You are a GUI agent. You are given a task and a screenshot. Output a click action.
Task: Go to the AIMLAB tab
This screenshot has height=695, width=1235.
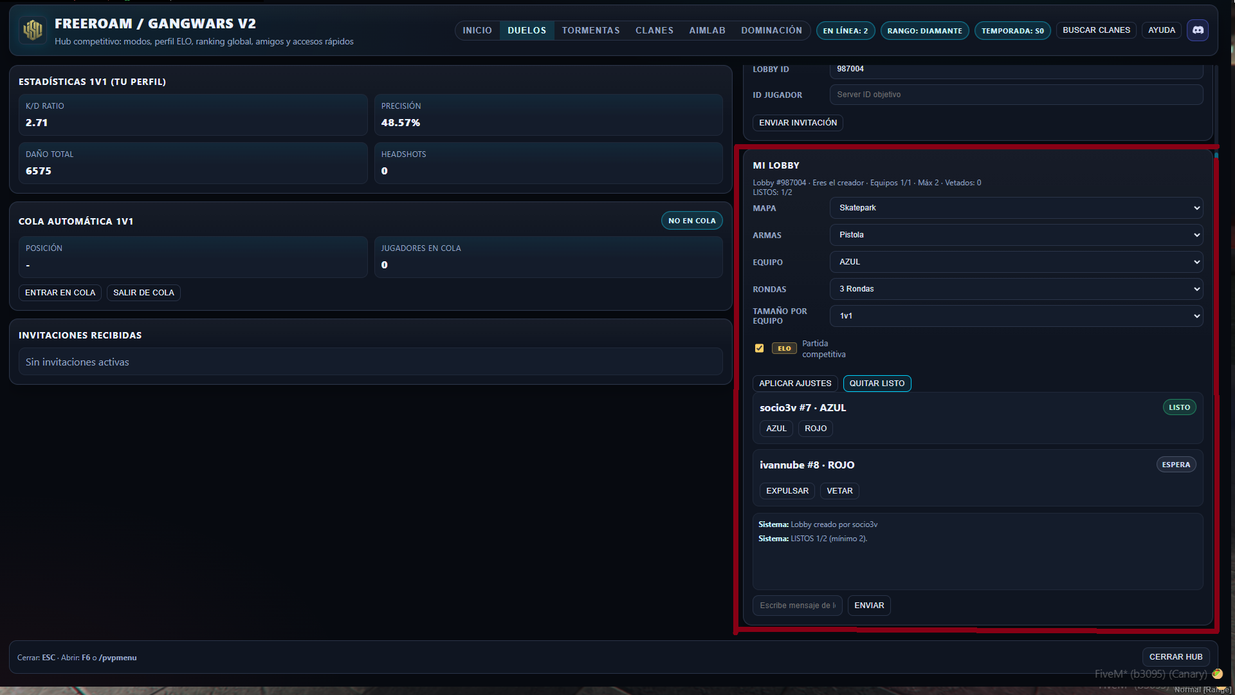[x=707, y=30]
